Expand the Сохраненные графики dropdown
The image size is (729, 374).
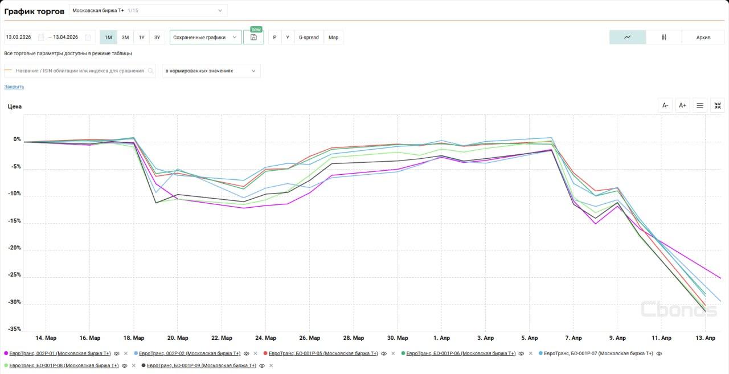pyautogui.click(x=206, y=38)
